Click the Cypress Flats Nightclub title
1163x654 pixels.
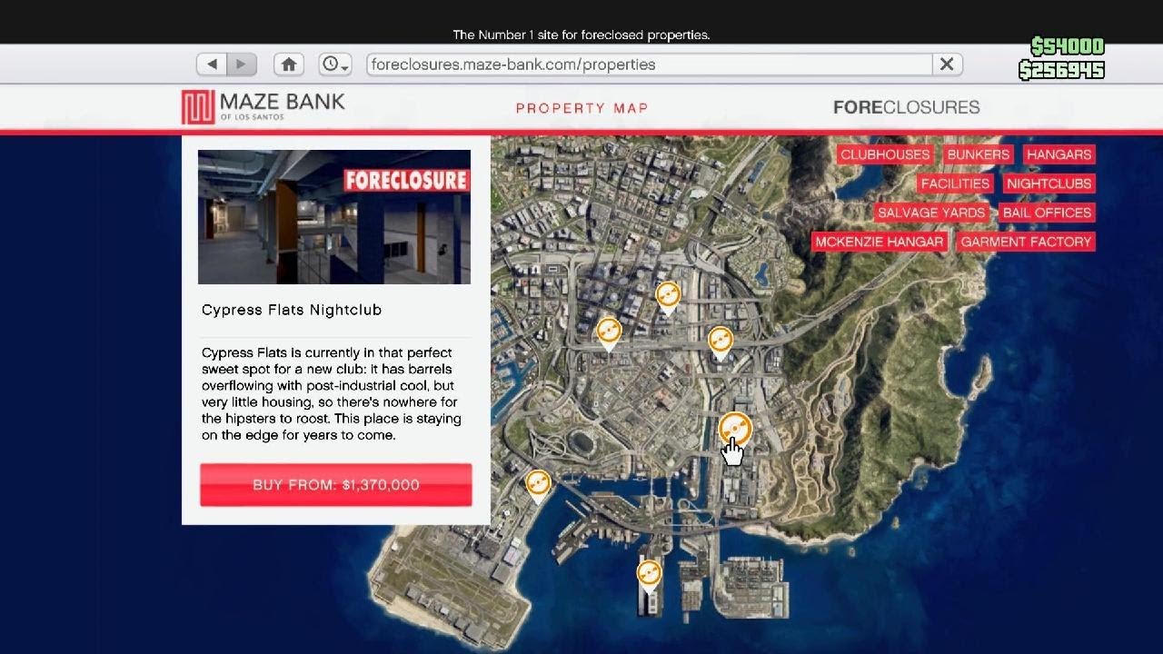coord(292,310)
